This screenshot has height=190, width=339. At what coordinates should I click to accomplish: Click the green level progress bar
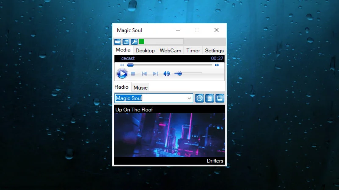pyautogui.click(x=161, y=41)
